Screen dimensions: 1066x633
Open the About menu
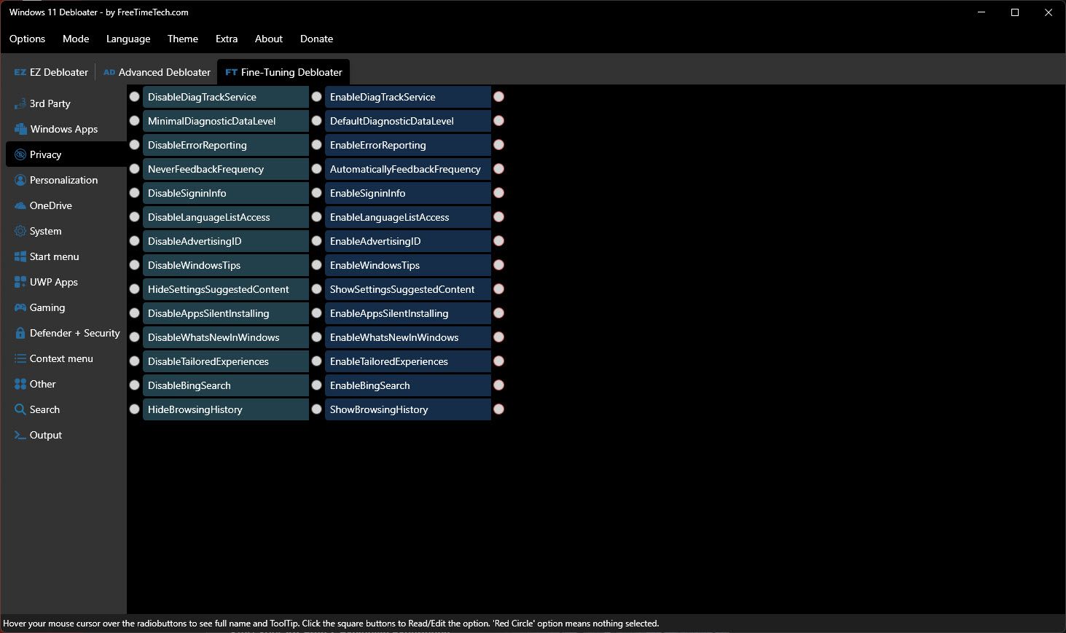coord(269,39)
